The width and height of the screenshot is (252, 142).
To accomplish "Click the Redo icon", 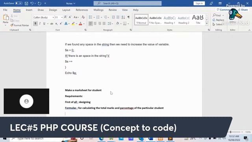I will pos(39,4).
